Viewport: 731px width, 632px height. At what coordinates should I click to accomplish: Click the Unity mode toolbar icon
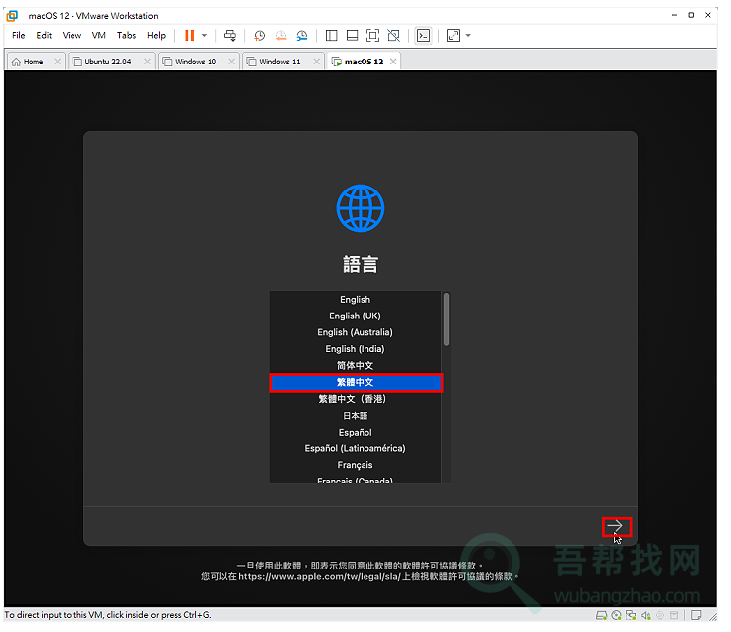(x=394, y=36)
